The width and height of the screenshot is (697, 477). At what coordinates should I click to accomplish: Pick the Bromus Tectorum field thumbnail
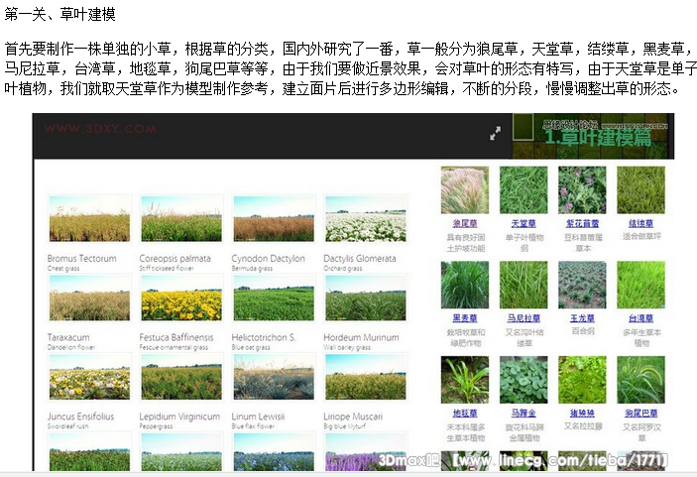[89, 219]
